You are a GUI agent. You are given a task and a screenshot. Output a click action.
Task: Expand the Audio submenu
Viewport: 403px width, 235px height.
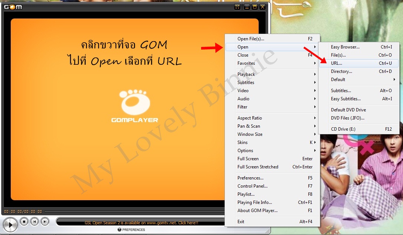tap(272, 99)
